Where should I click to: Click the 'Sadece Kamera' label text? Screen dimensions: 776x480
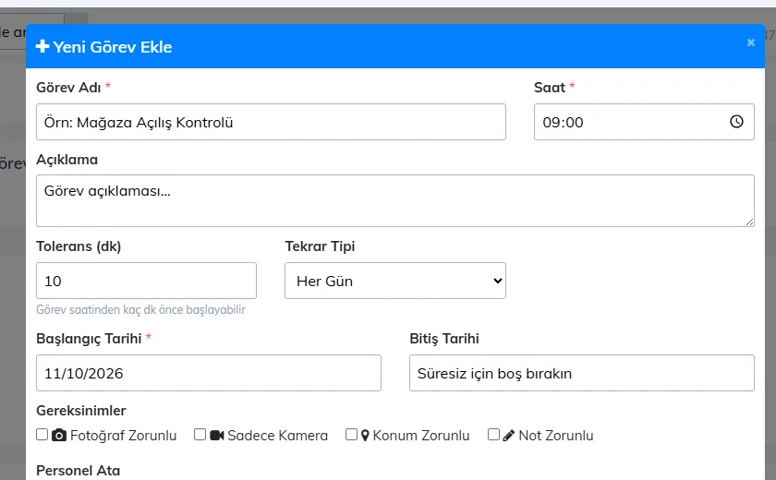(x=278, y=436)
